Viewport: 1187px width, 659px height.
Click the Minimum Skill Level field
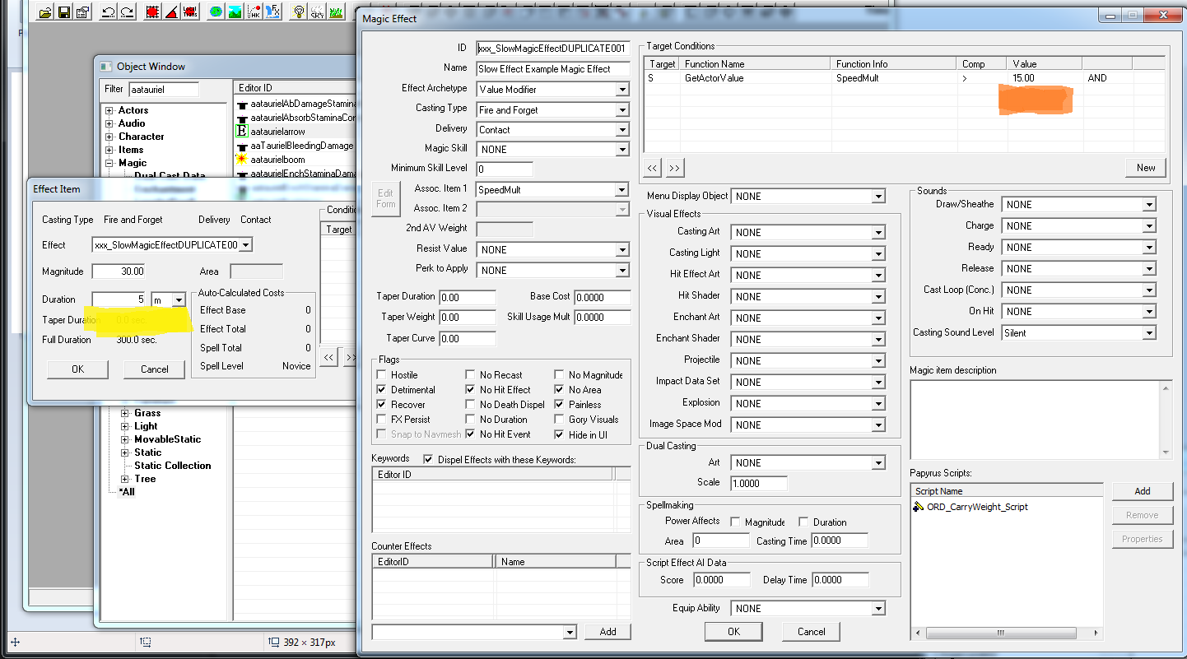click(x=505, y=169)
